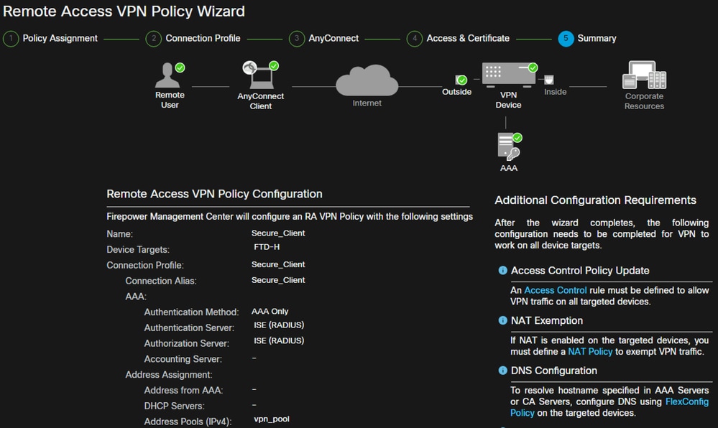Click info icon beside NAT Exemption
The width and height of the screenshot is (718, 428).
coord(503,320)
